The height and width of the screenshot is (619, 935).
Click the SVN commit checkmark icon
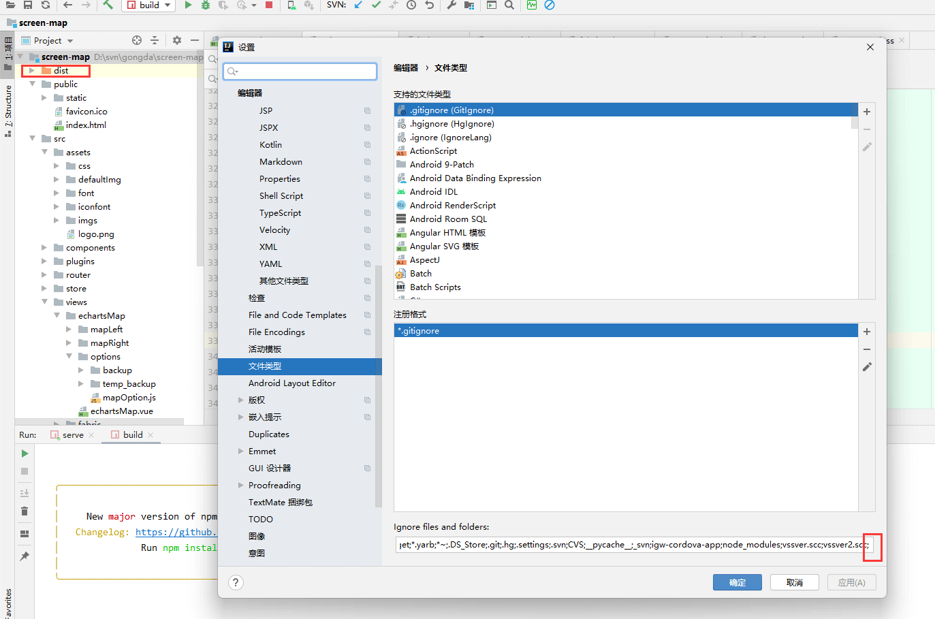[376, 5]
